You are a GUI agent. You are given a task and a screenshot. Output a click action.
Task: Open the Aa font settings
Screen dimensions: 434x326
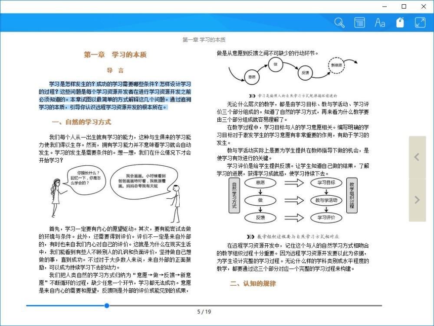click(x=380, y=23)
